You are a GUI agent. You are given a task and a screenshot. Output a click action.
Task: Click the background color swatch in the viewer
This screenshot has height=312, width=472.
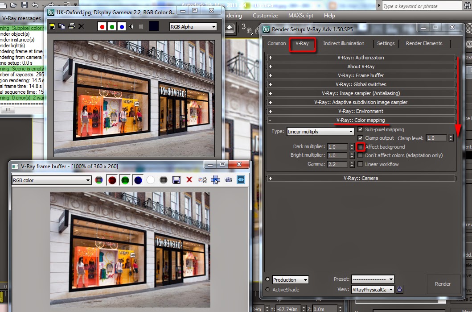click(154, 25)
